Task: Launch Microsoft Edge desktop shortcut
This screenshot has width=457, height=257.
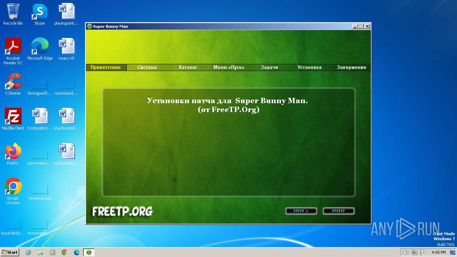Action: pos(40,49)
